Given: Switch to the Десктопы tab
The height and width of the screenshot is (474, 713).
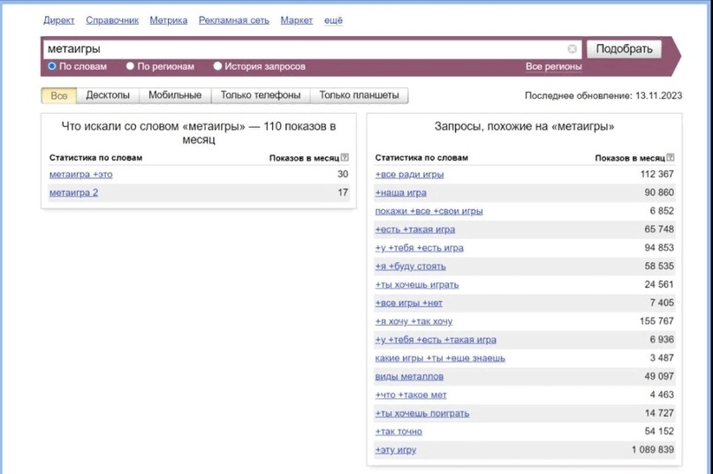Looking at the screenshot, I should 108,95.
